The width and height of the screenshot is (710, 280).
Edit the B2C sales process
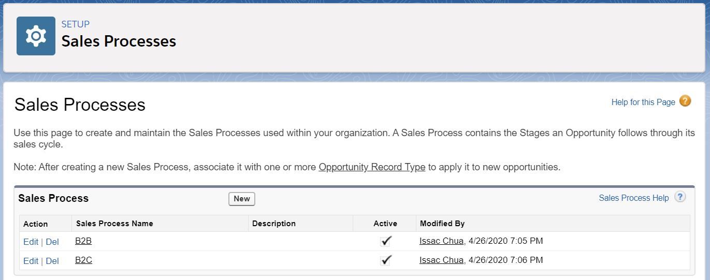(x=31, y=261)
